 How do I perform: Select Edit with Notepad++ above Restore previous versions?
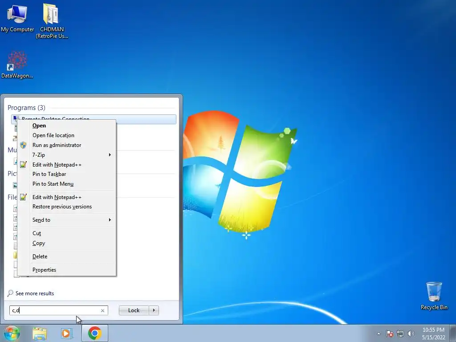coord(67,197)
